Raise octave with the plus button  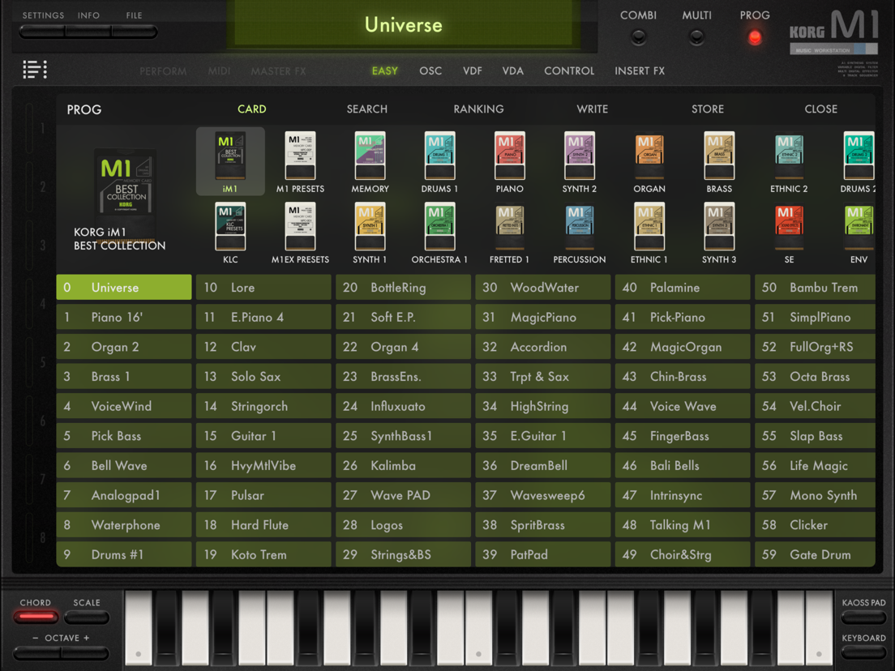[x=88, y=652]
